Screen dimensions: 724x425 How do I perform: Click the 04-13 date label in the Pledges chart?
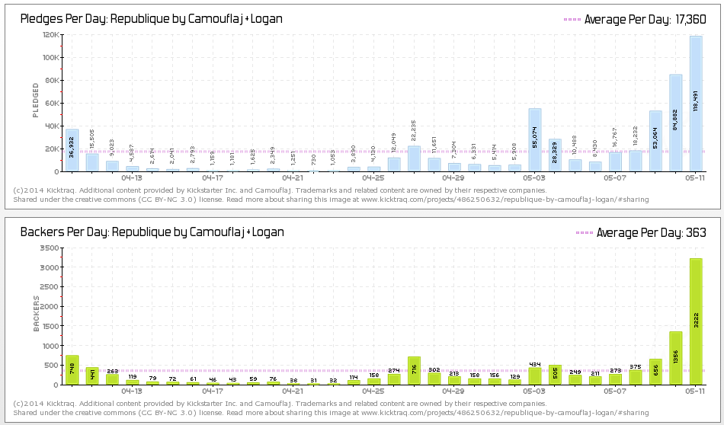coord(132,177)
